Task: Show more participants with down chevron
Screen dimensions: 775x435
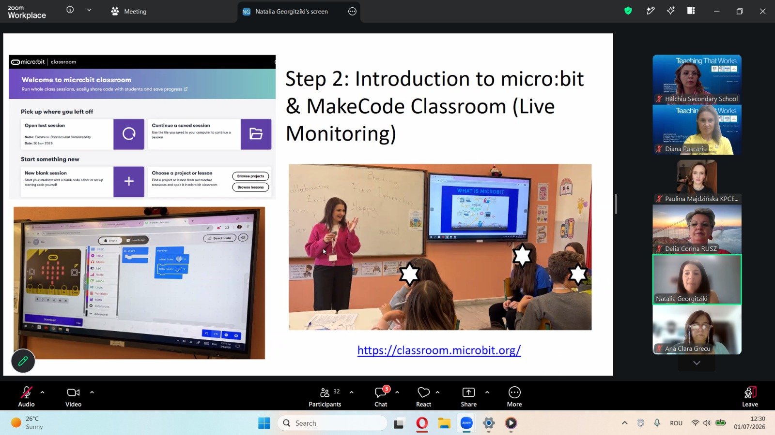Action: (697, 363)
